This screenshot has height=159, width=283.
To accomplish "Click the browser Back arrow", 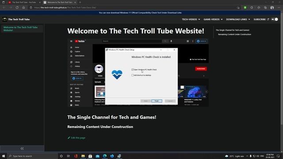I will tap(4, 8).
